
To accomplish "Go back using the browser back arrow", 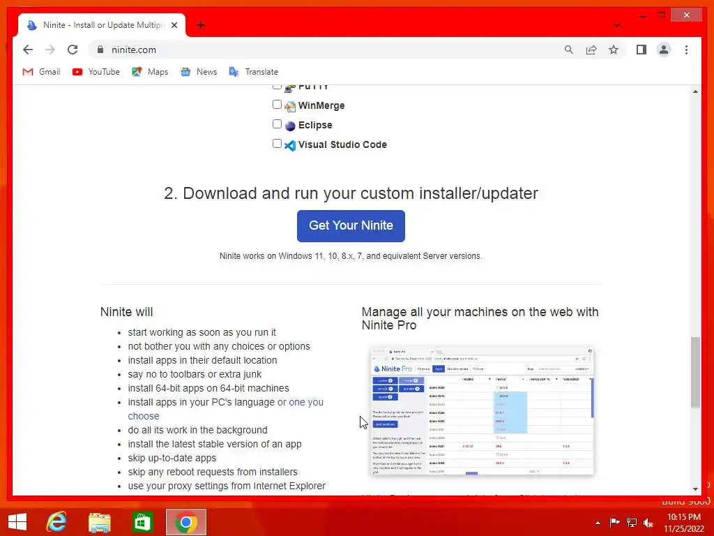I will pos(28,50).
